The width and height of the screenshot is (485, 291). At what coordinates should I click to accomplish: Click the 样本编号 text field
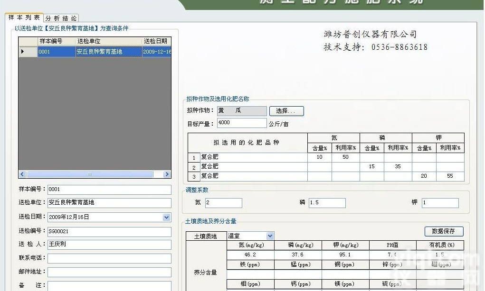point(109,190)
